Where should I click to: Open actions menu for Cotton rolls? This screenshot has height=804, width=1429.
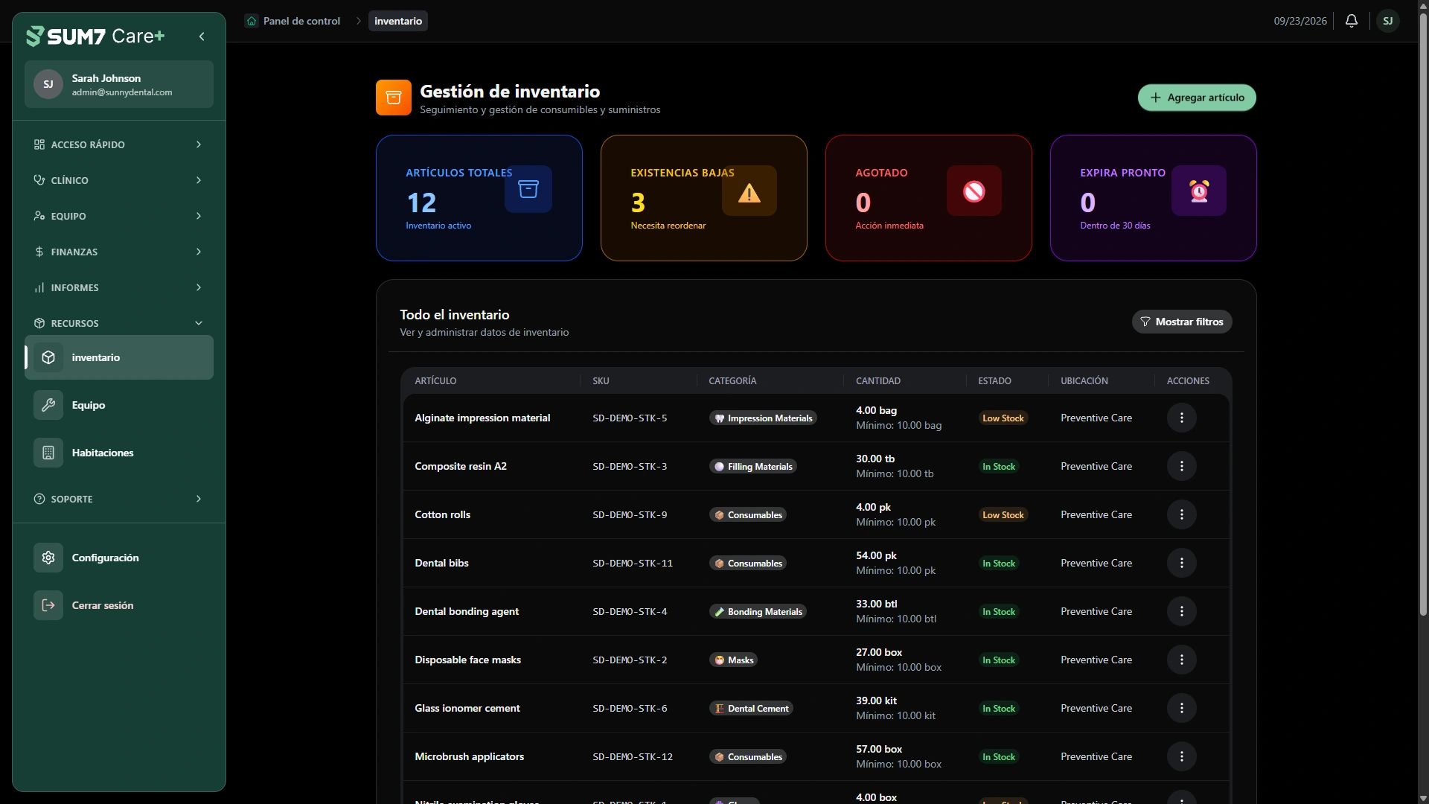[1181, 515]
